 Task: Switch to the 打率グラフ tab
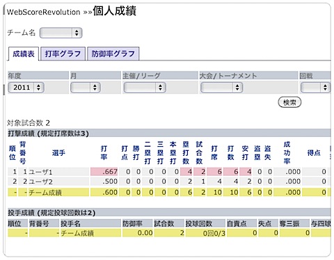click(x=63, y=54)
